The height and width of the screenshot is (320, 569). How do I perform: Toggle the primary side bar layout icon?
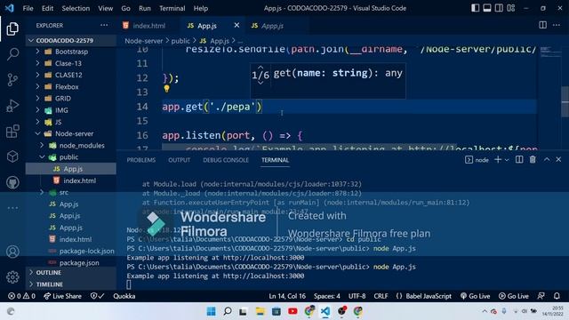point(475,8)
